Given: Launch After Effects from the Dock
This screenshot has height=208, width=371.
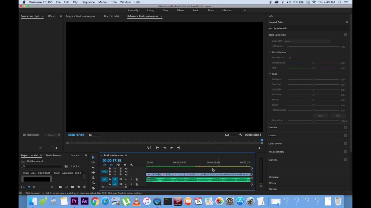Looking at the screenshot, I should tap(84, 201).
